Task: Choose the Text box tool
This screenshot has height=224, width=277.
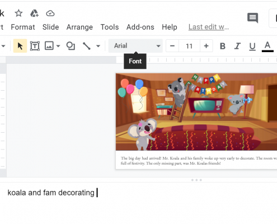Action: pyautogui.click(x=35, y=46)
